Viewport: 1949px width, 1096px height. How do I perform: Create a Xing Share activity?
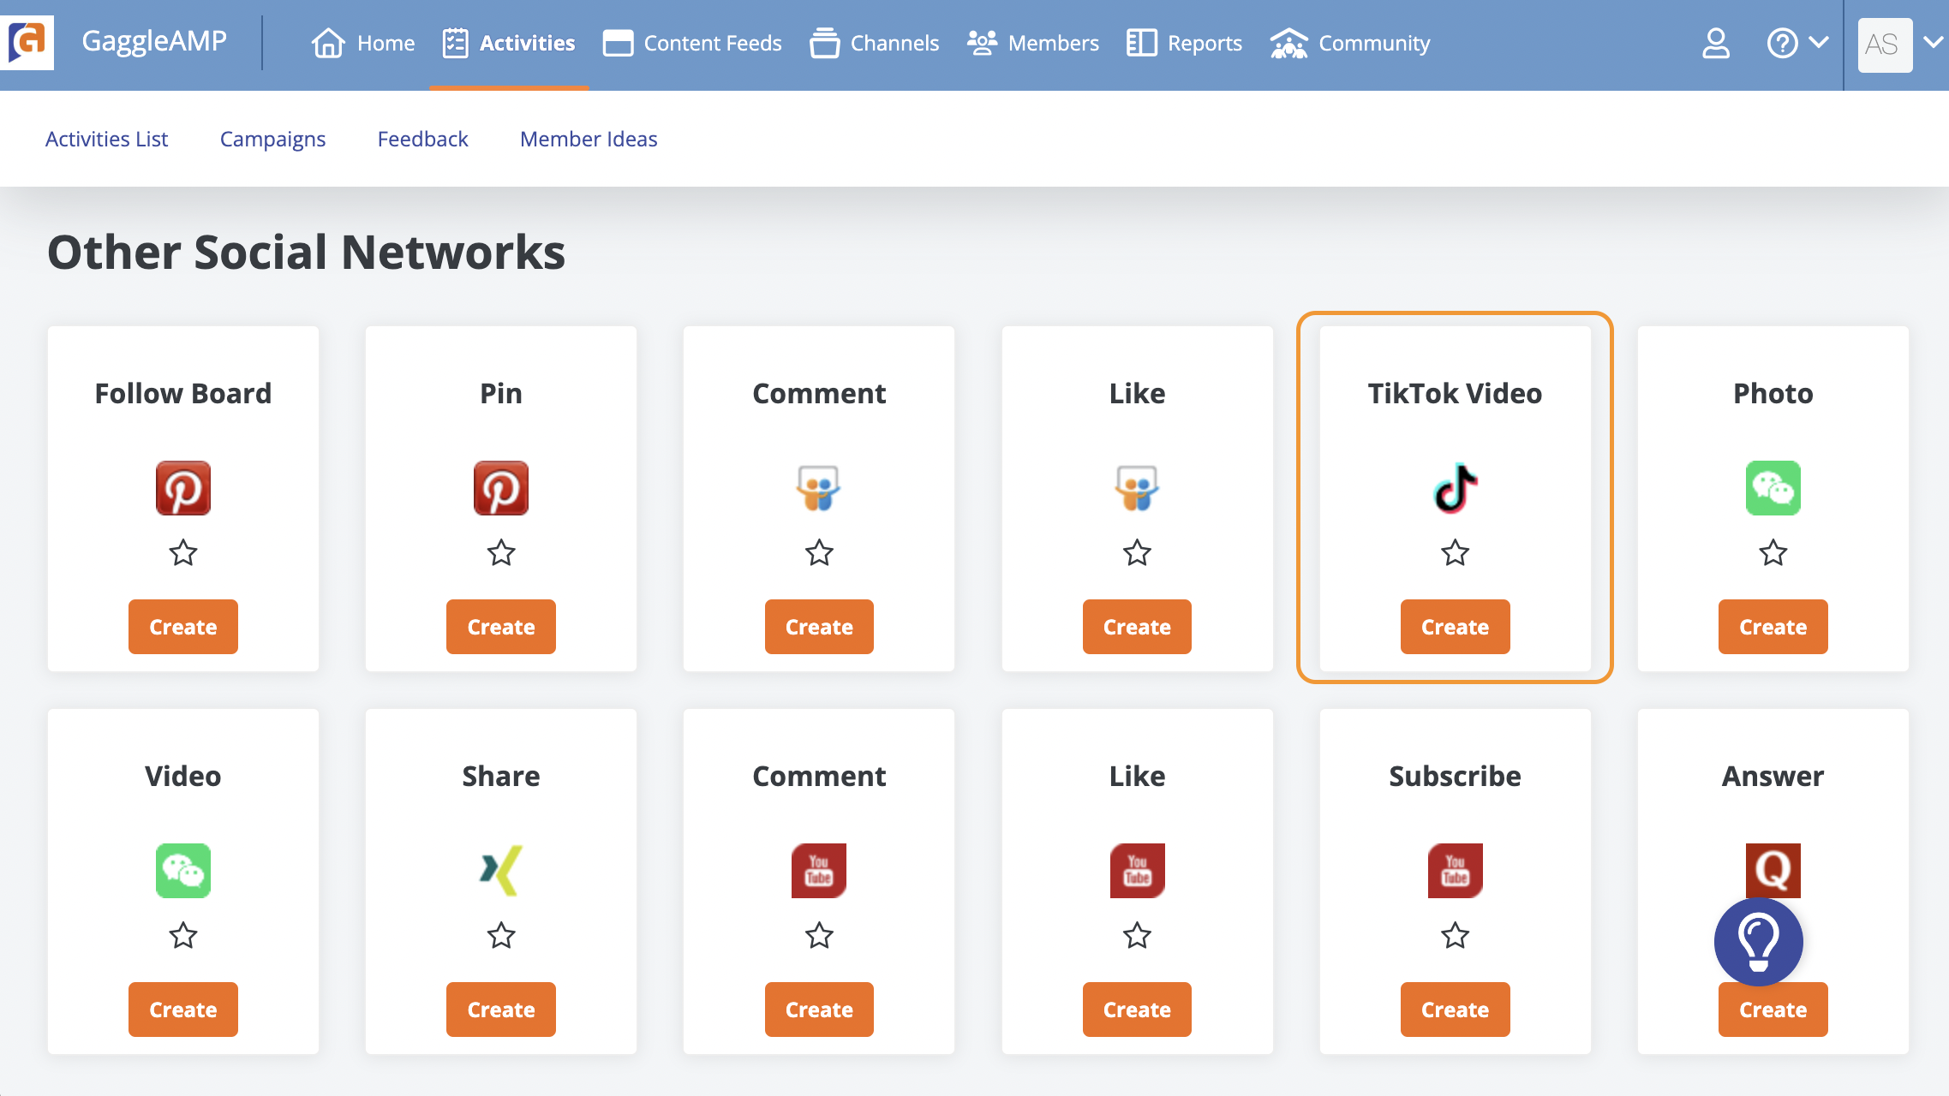(501, 1010)
